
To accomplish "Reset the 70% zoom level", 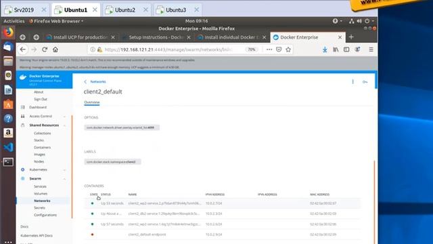I will 252,49.
